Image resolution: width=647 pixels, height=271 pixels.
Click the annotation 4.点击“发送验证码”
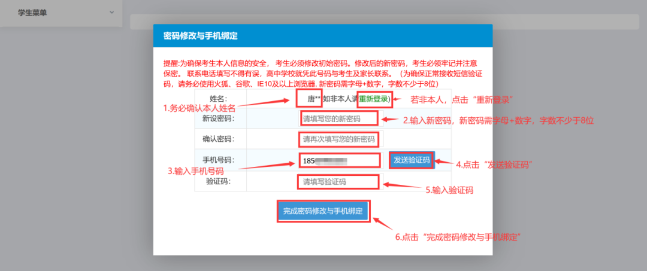click(x=494, y=164)
